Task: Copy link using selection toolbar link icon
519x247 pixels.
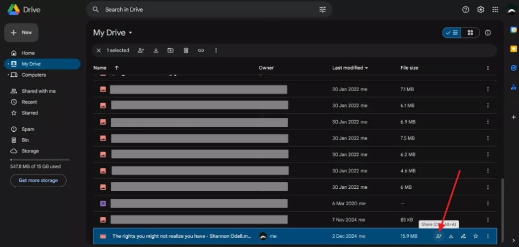Action: coord(201,50)
